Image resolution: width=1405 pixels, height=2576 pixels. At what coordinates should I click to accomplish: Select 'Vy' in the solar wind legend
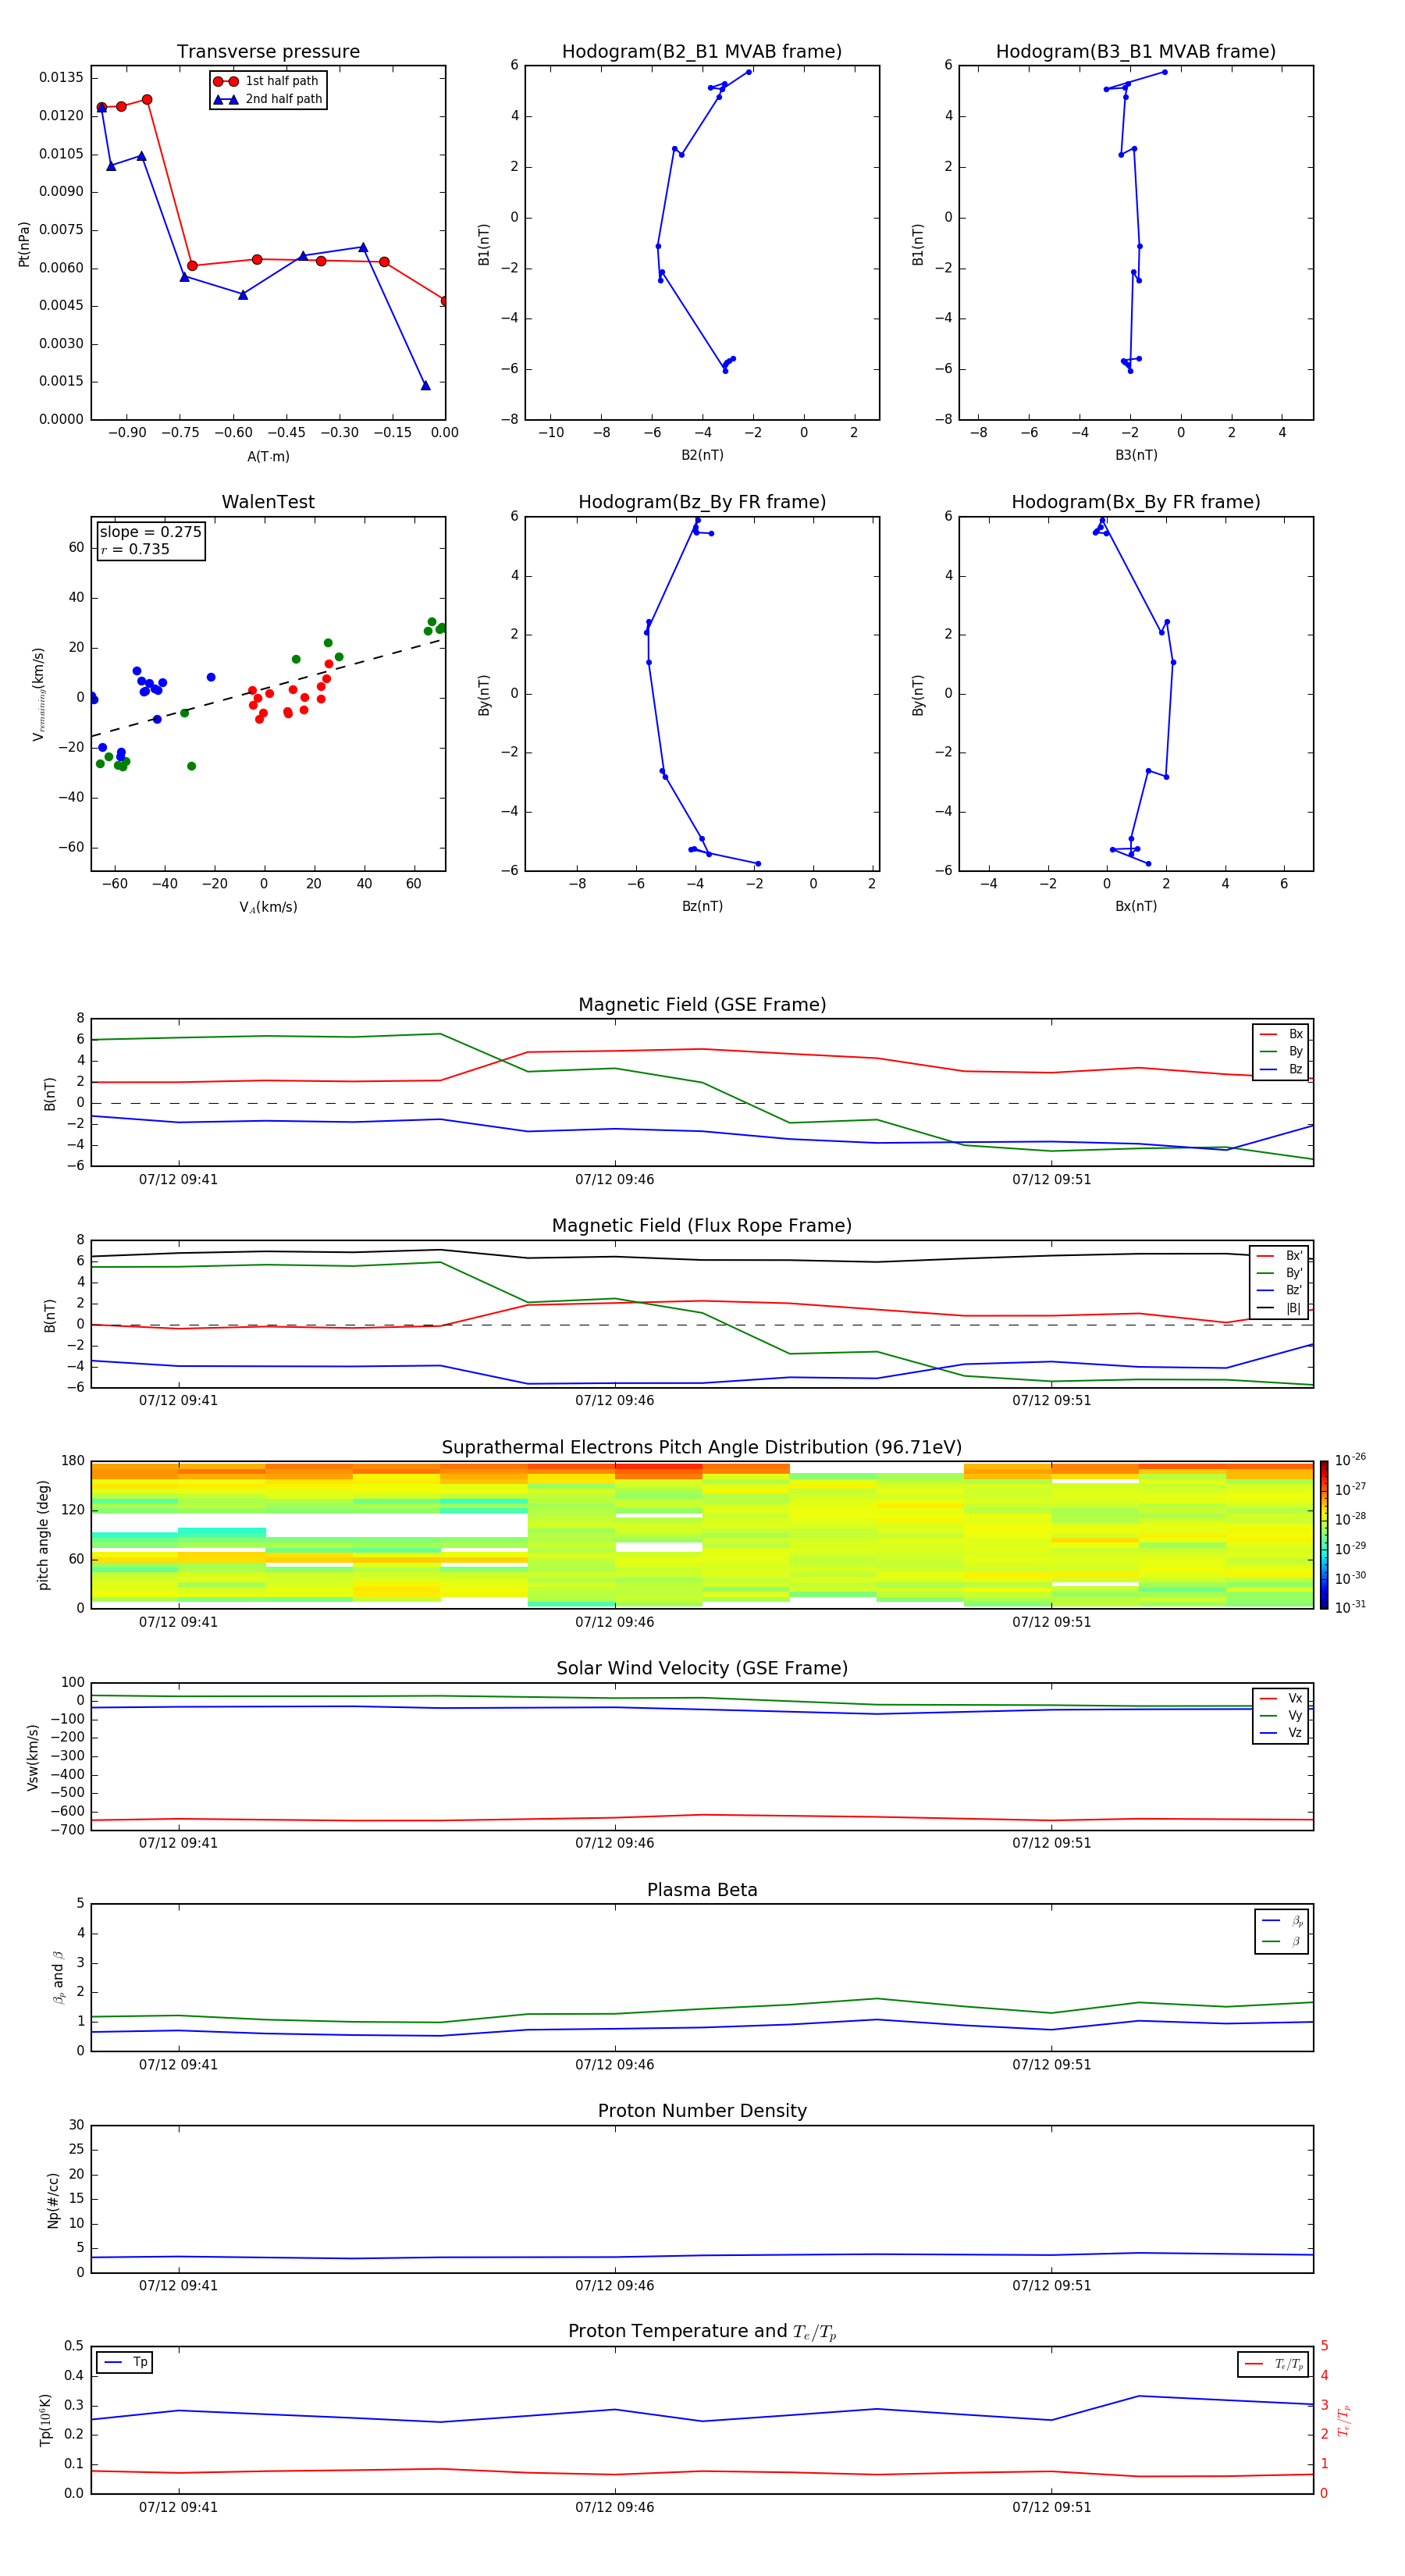point(1281,1715)
